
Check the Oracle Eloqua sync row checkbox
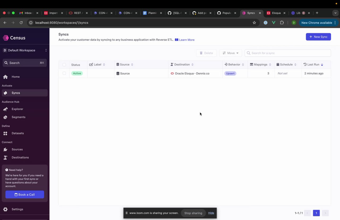[64, 73]
